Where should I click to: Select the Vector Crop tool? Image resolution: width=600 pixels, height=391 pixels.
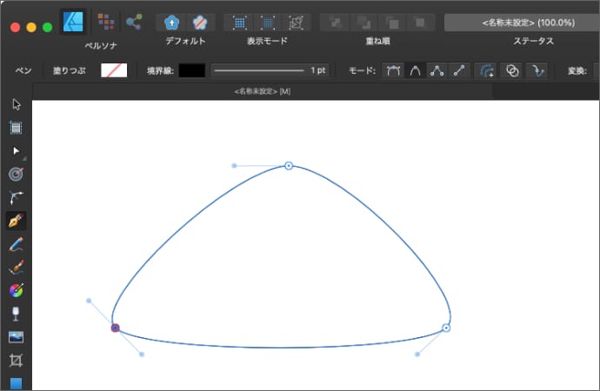pyautogui.click(x=16, y=360)
